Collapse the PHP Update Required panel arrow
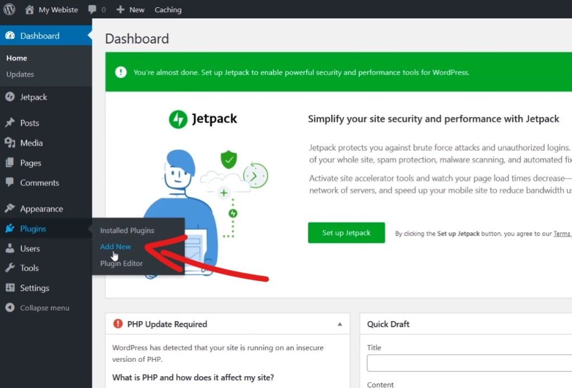 (340, 324)
